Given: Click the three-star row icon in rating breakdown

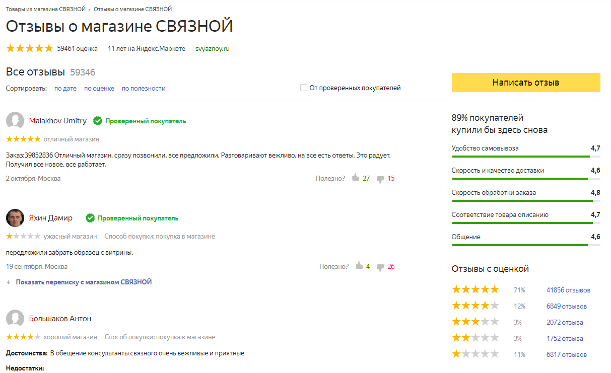Looking at the screenshot, I should [x=475, y=322].
